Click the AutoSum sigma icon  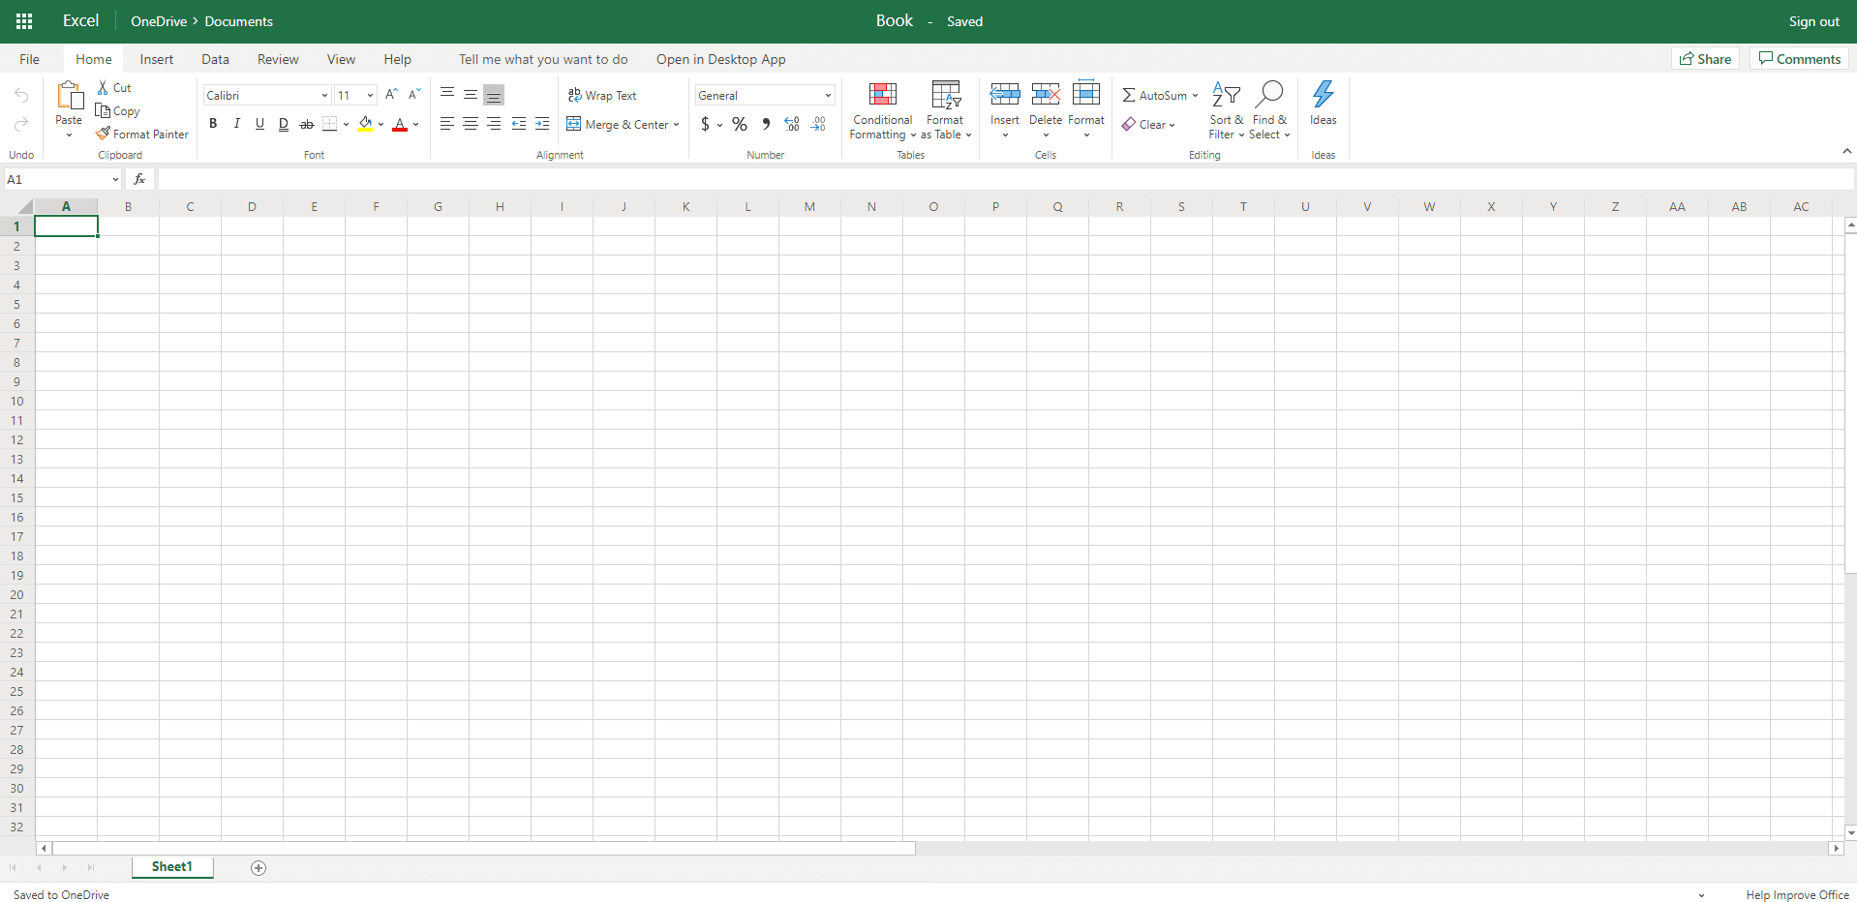point(1128,95)
